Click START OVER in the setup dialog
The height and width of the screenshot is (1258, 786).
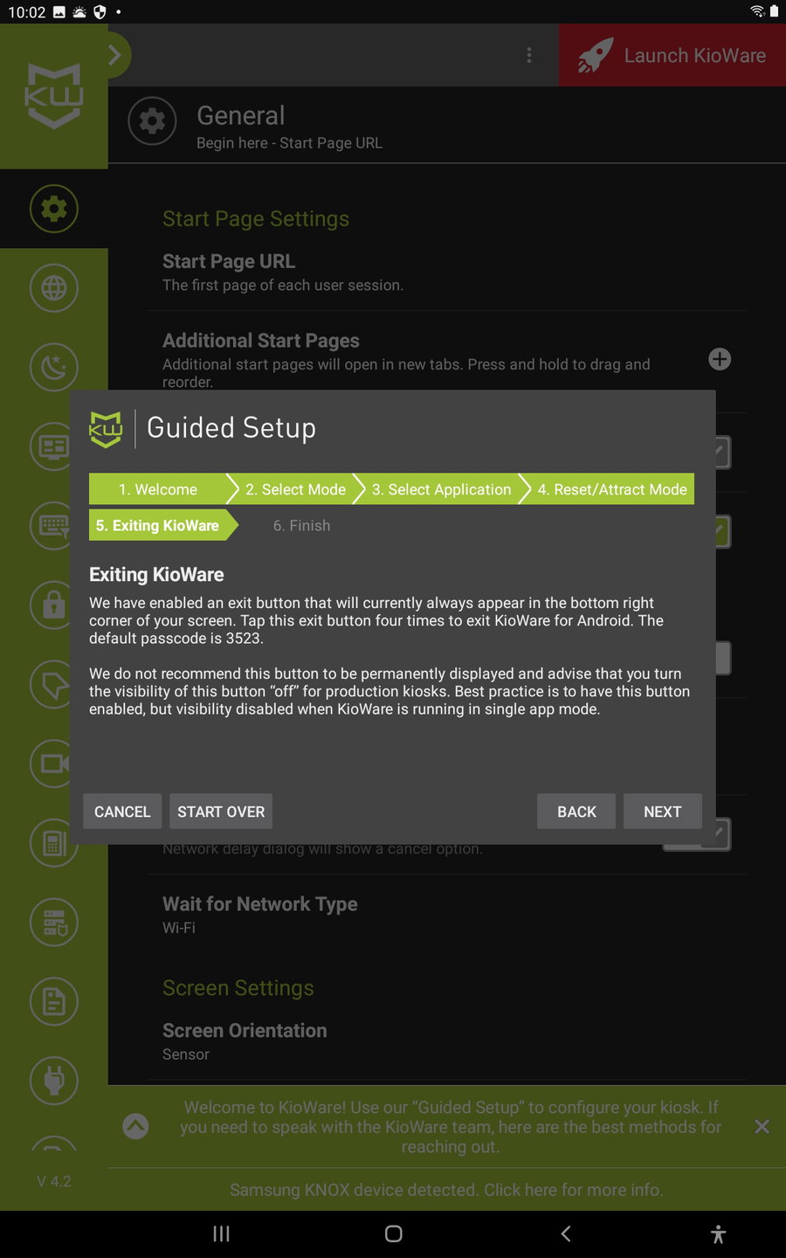click(x=221, y=812)
